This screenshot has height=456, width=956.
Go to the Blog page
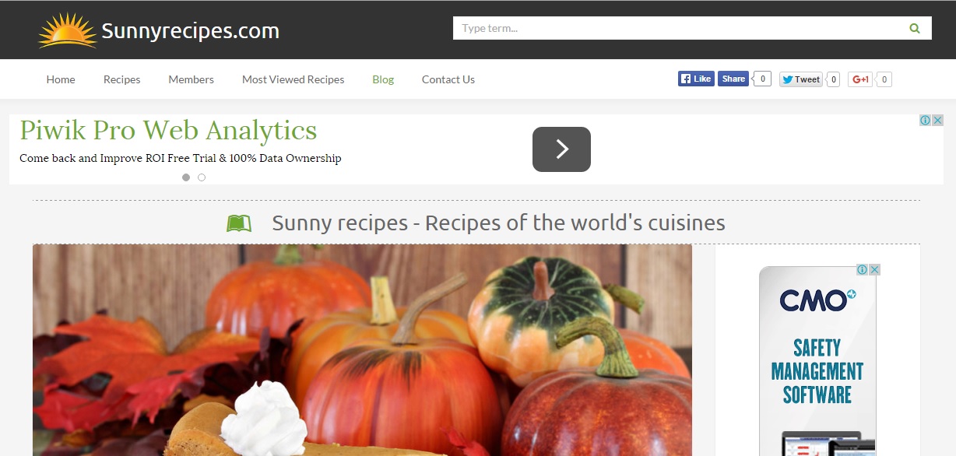(383, 79)
